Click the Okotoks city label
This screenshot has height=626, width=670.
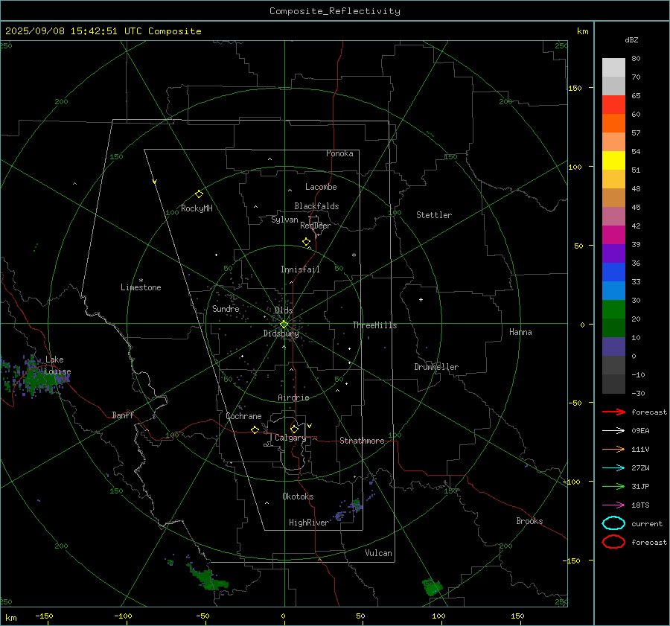click(x=298, y=496)
